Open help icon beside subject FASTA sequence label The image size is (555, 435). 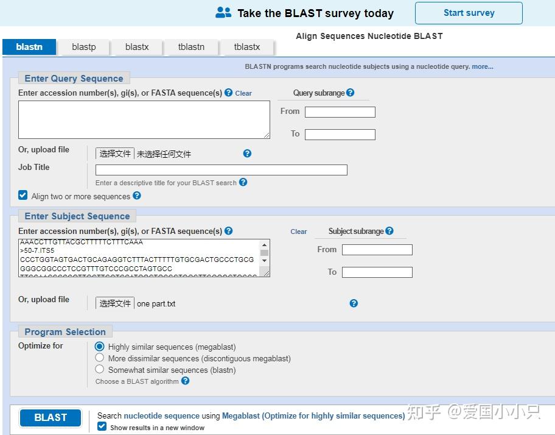click(229, 231)
